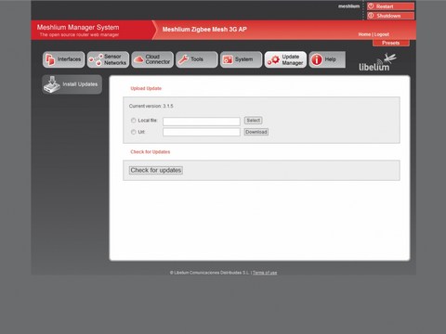Click the Sensor Networks nodes icon
The image size is (446, 334).
coord(96,59)
